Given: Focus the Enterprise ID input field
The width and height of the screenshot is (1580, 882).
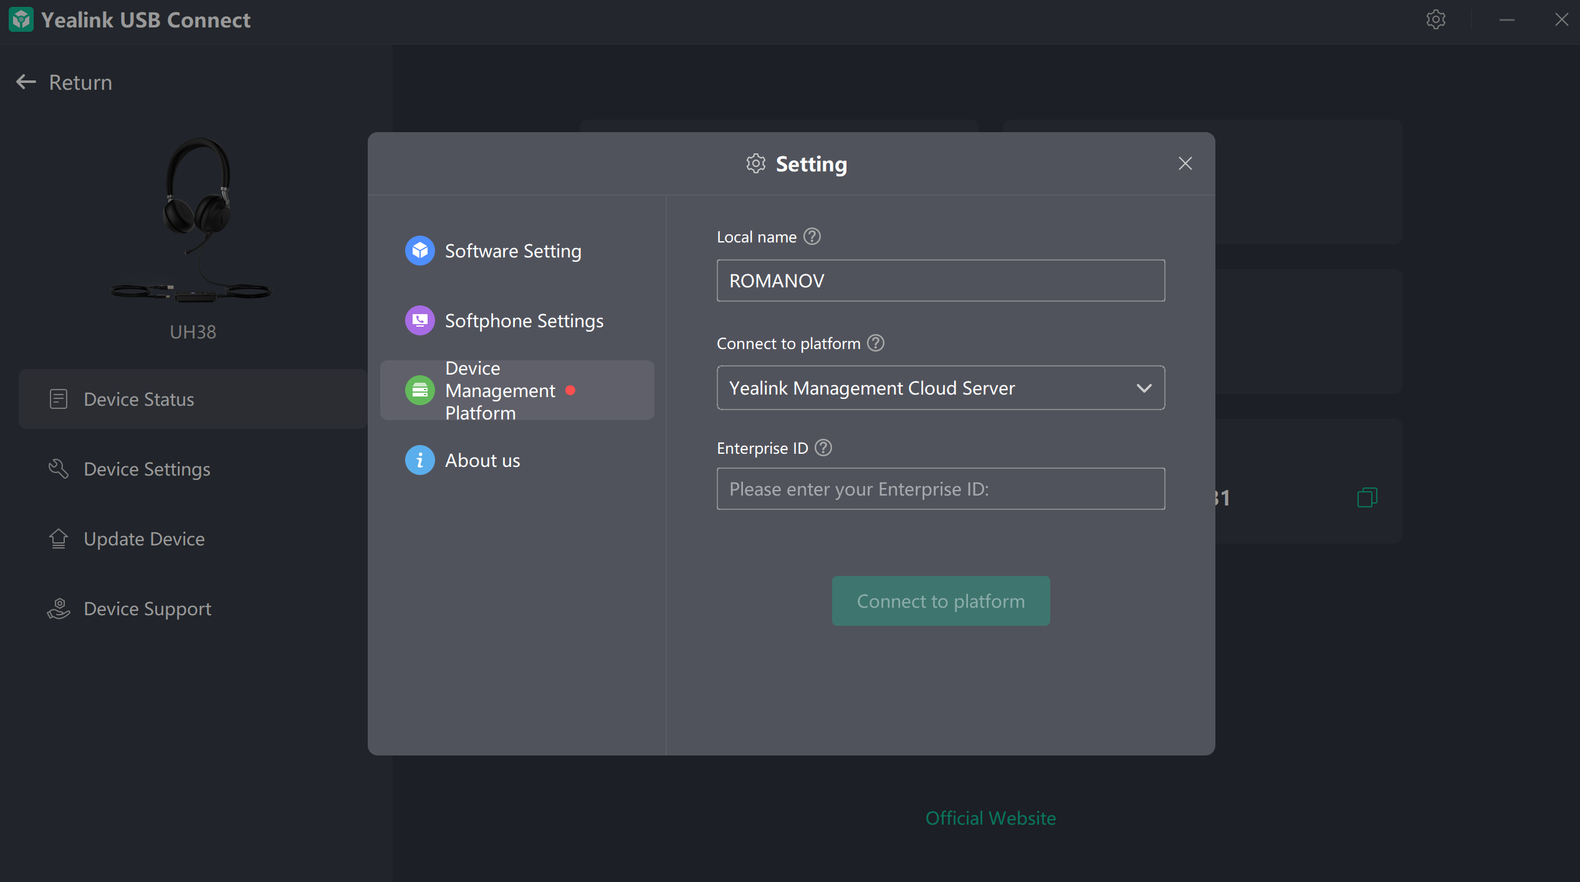Looking at the screenshot, I should 940,489.
